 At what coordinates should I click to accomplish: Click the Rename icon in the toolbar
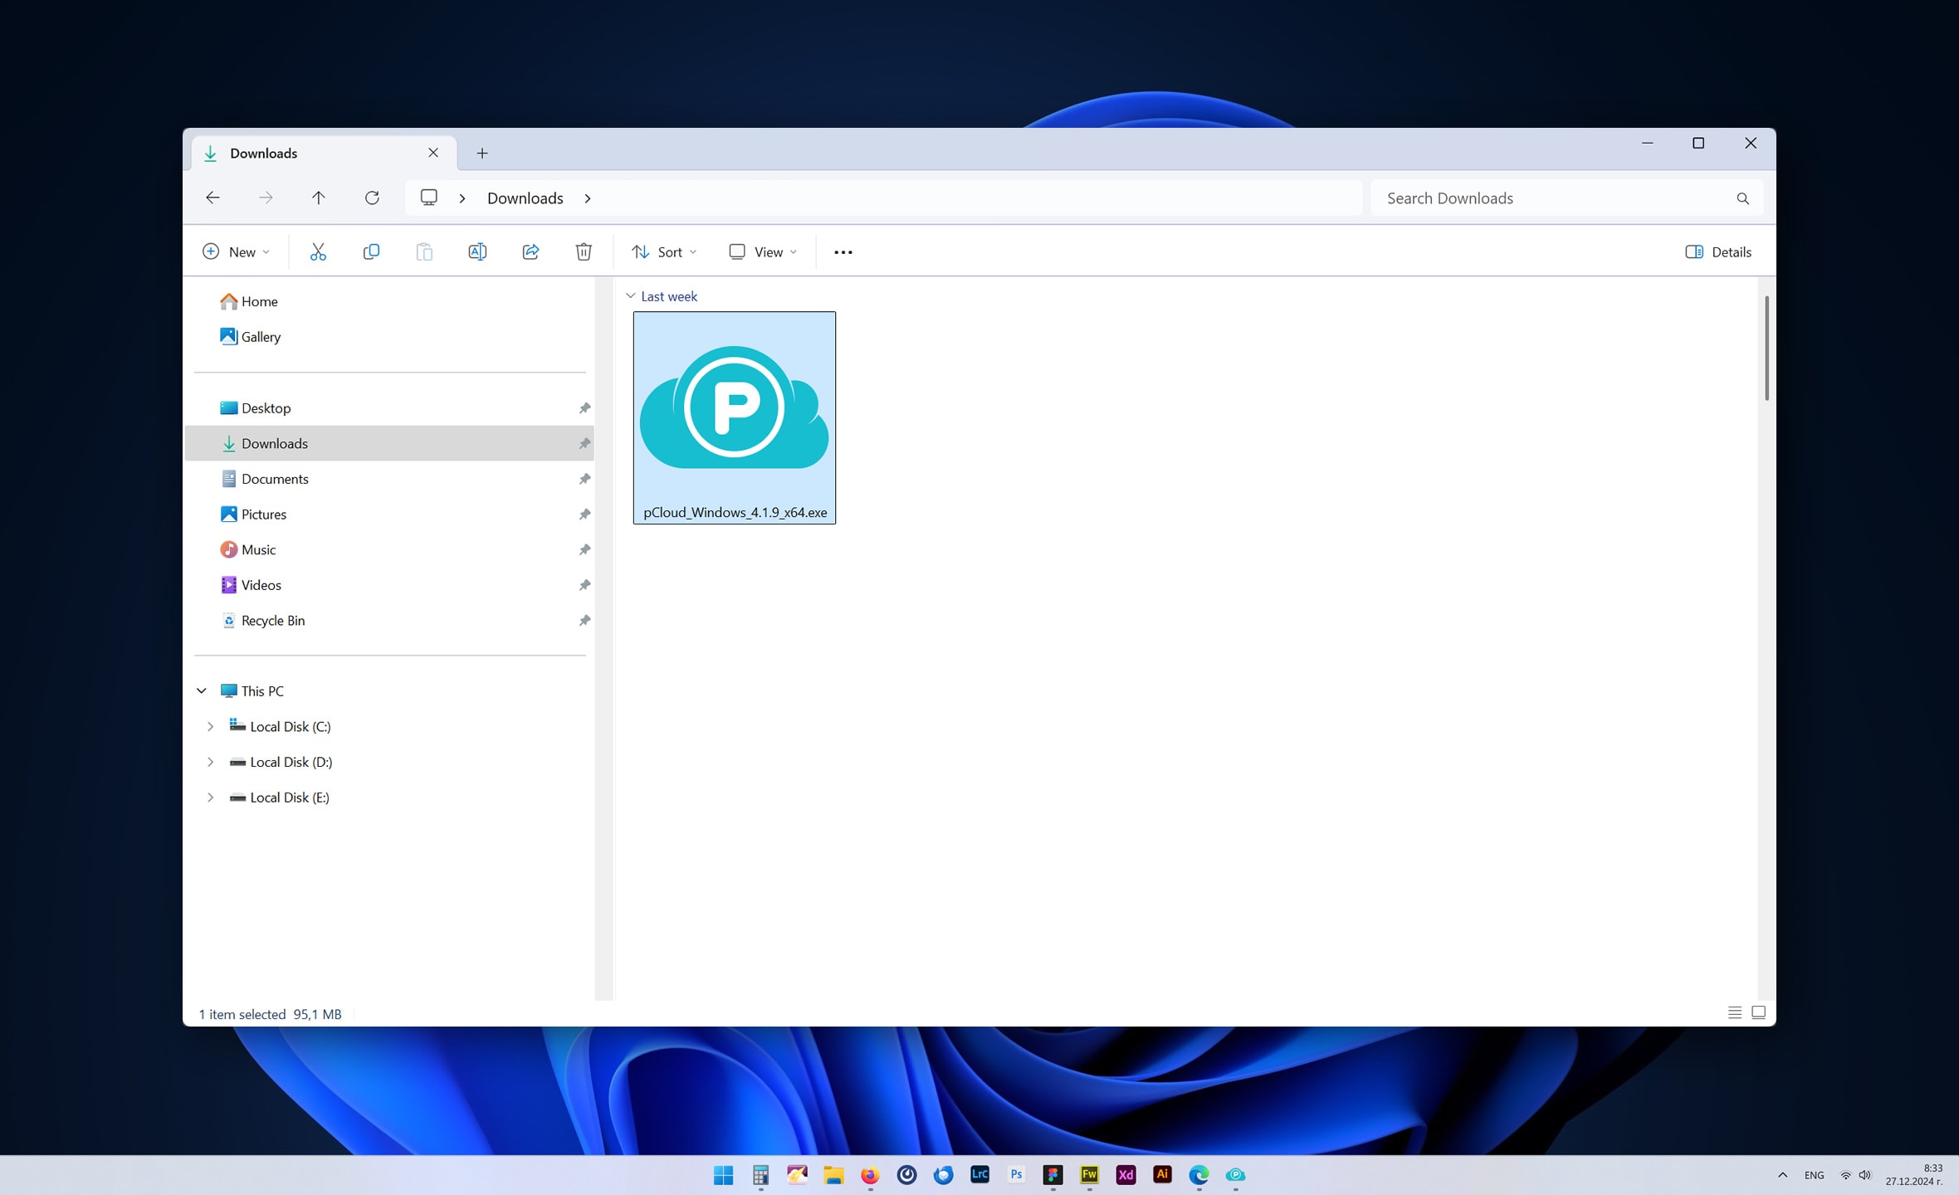[x=477, y=251]
